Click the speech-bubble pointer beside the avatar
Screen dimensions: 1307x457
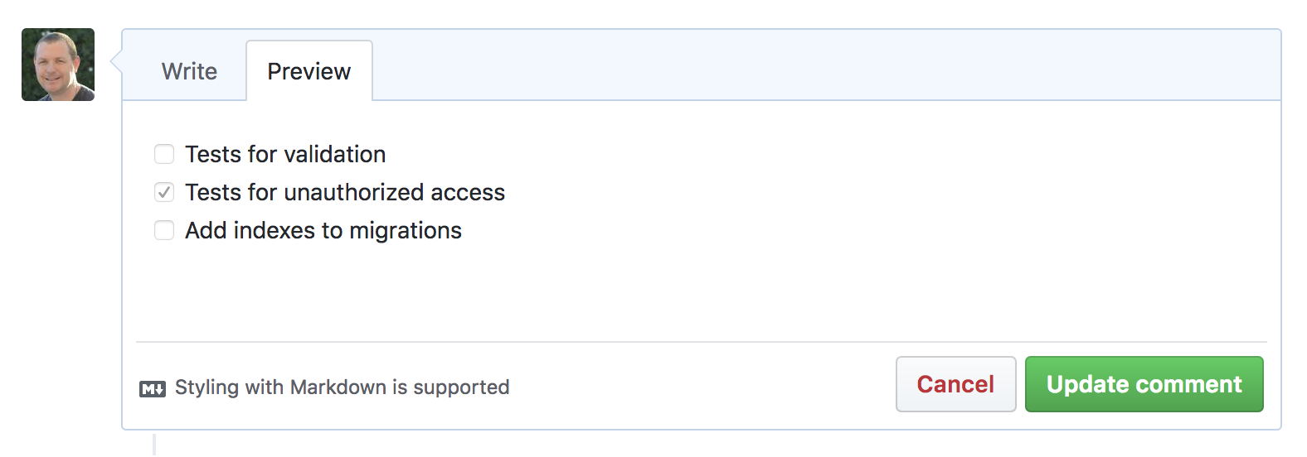[116, 61]
